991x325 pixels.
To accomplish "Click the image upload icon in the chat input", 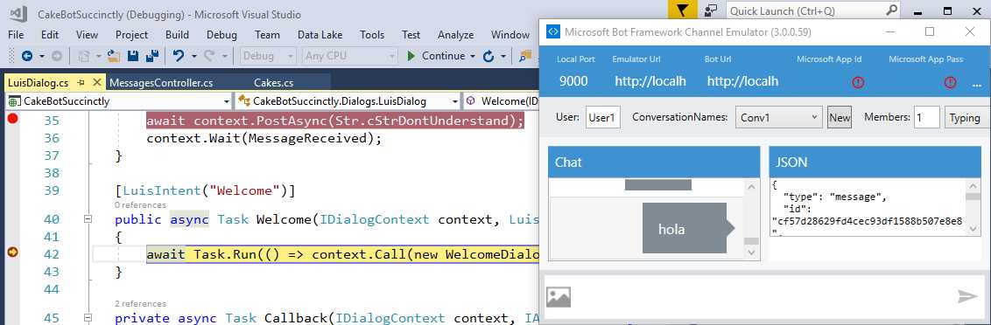I will [x=559, y=296].
